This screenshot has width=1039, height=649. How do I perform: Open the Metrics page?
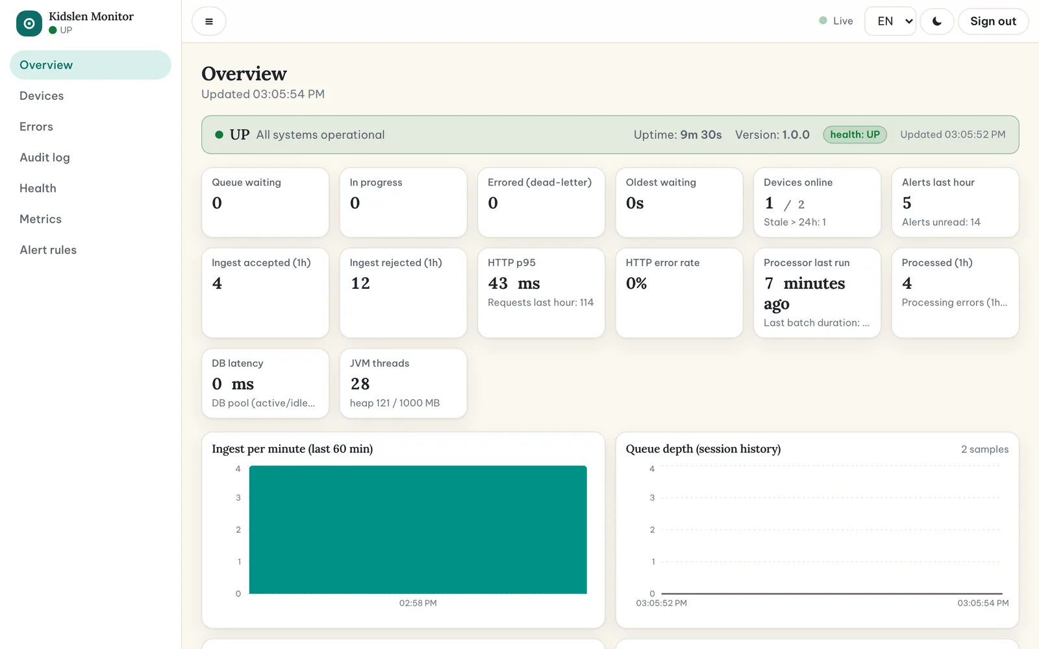tap(90, 219)
